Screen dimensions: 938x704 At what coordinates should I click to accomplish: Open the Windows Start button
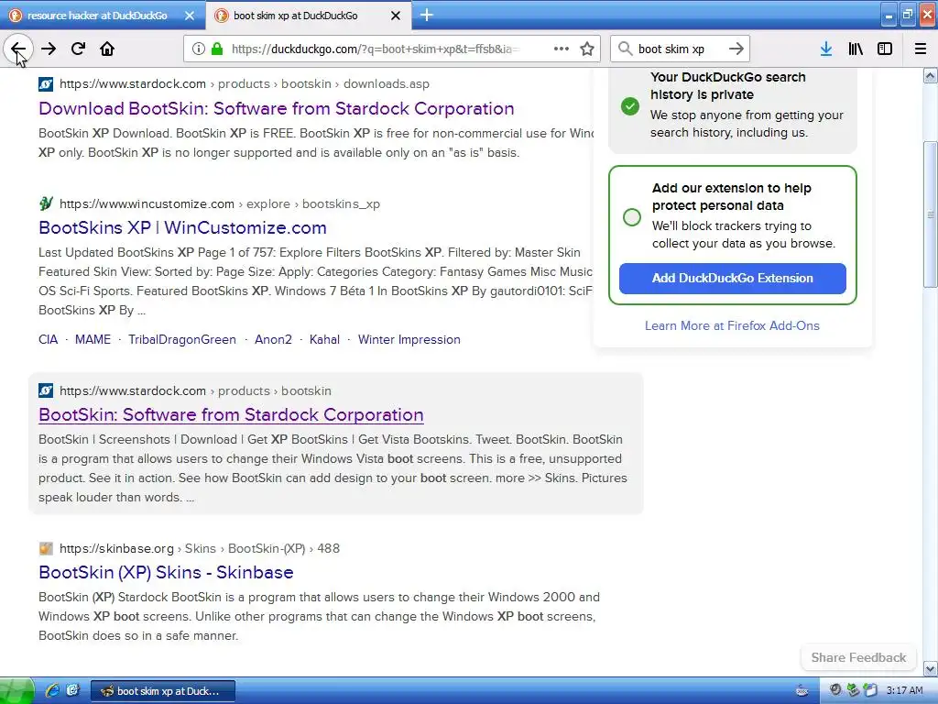tap(16, 691)
